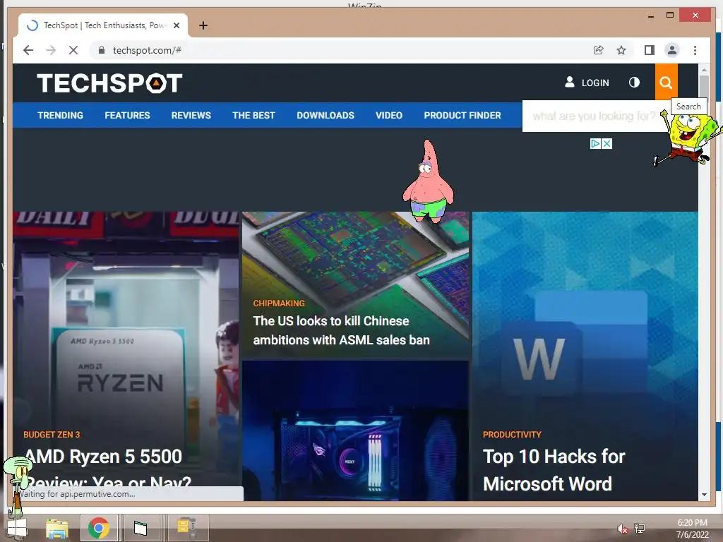
Task: Click the page scrollbar up arrow
Action: [x=704, y=70]
